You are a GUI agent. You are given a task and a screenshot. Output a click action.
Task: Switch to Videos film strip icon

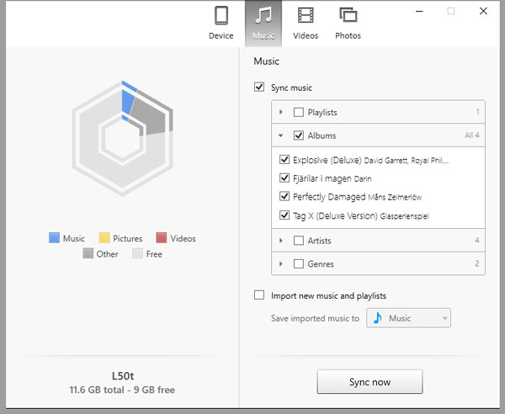(x=306, y=16)
